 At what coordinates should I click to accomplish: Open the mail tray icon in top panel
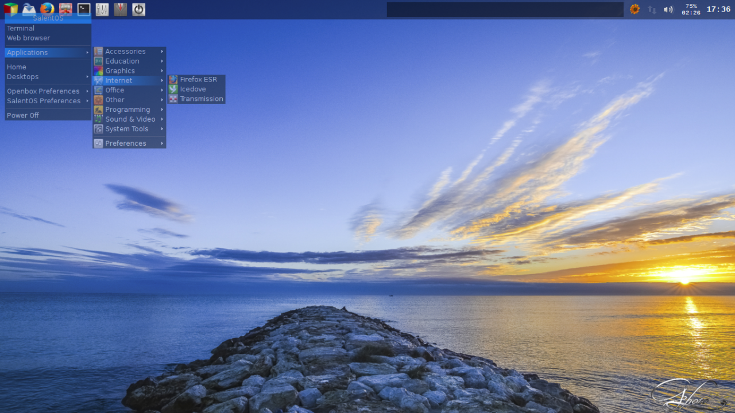click(29, 9)
